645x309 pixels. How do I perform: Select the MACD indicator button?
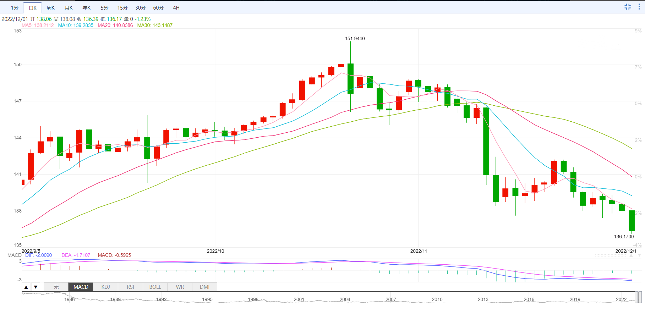click(81, 287)
